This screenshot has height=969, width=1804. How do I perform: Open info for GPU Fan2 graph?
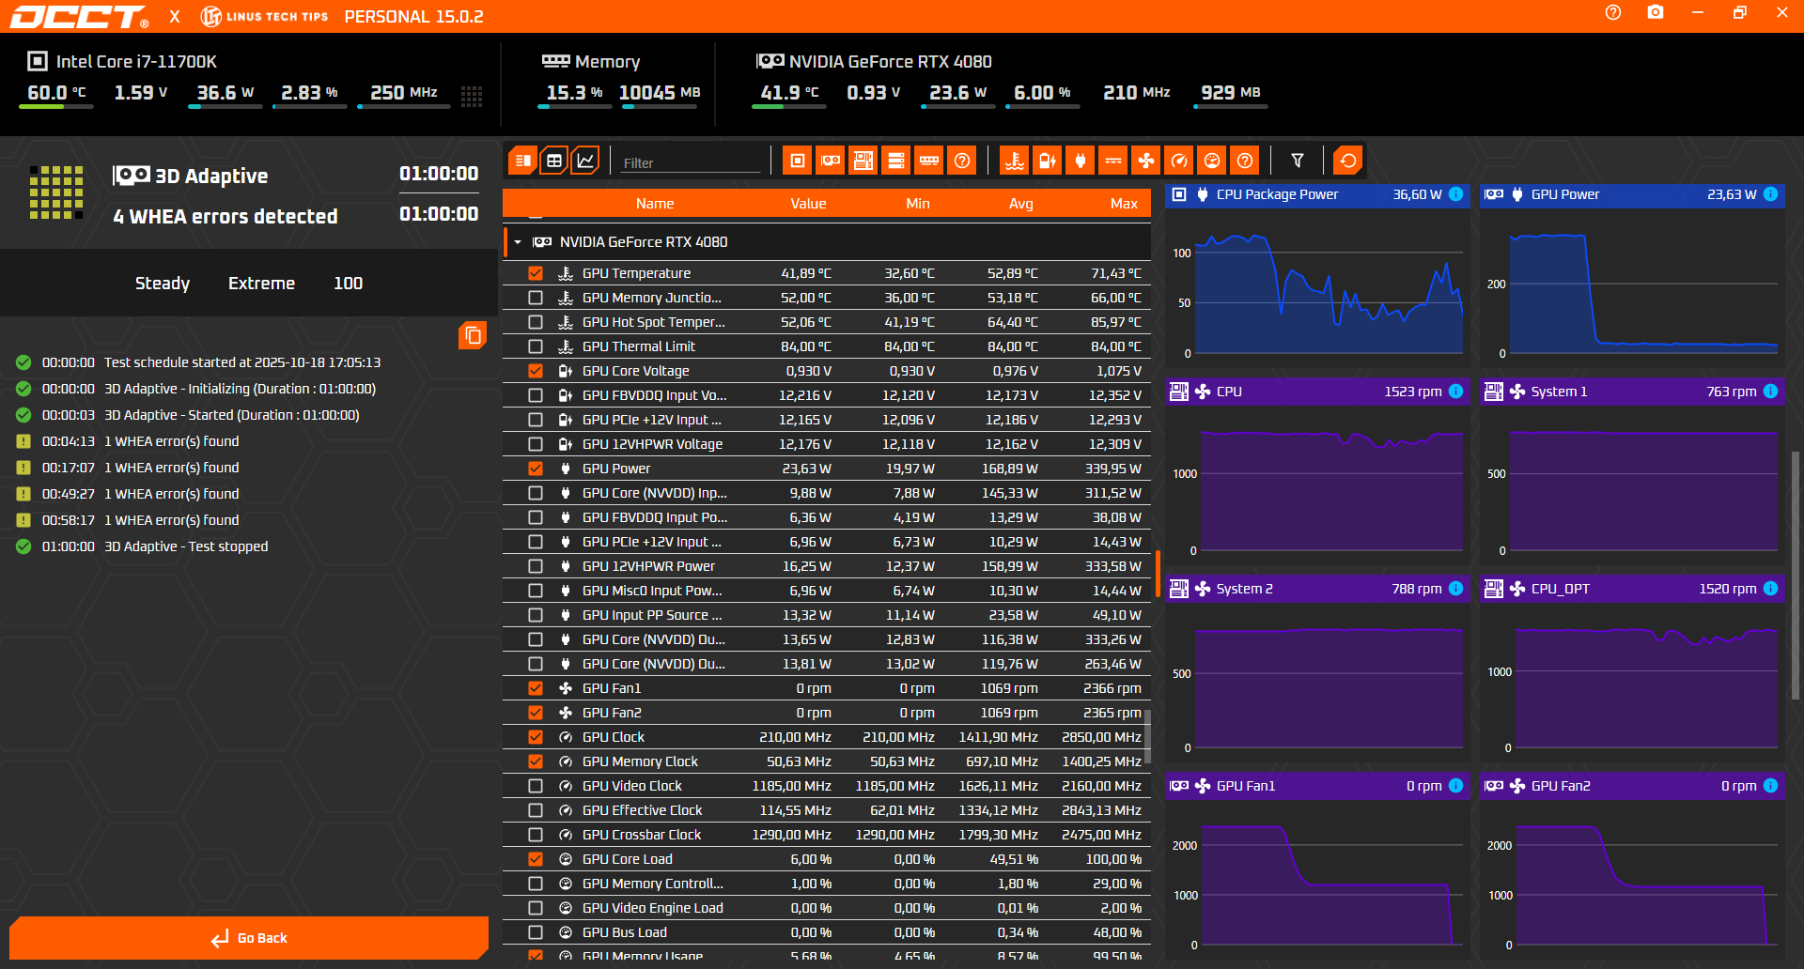1770,786
